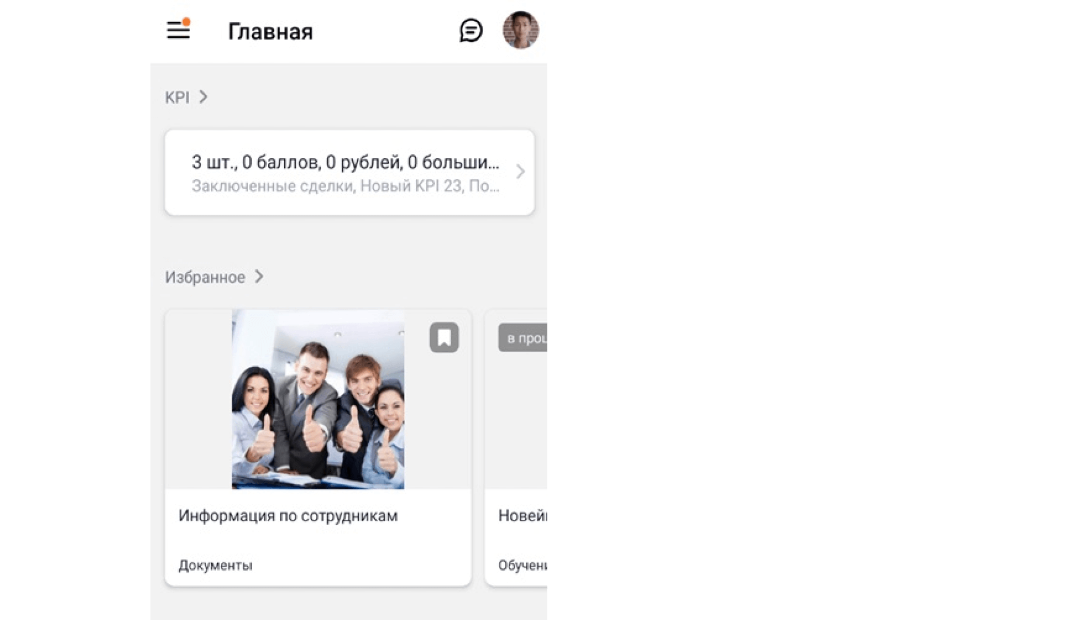Toggle bookmark on Информация по сотрудникам card
This screenshot has width=1081, height=620.
point(444,337)
